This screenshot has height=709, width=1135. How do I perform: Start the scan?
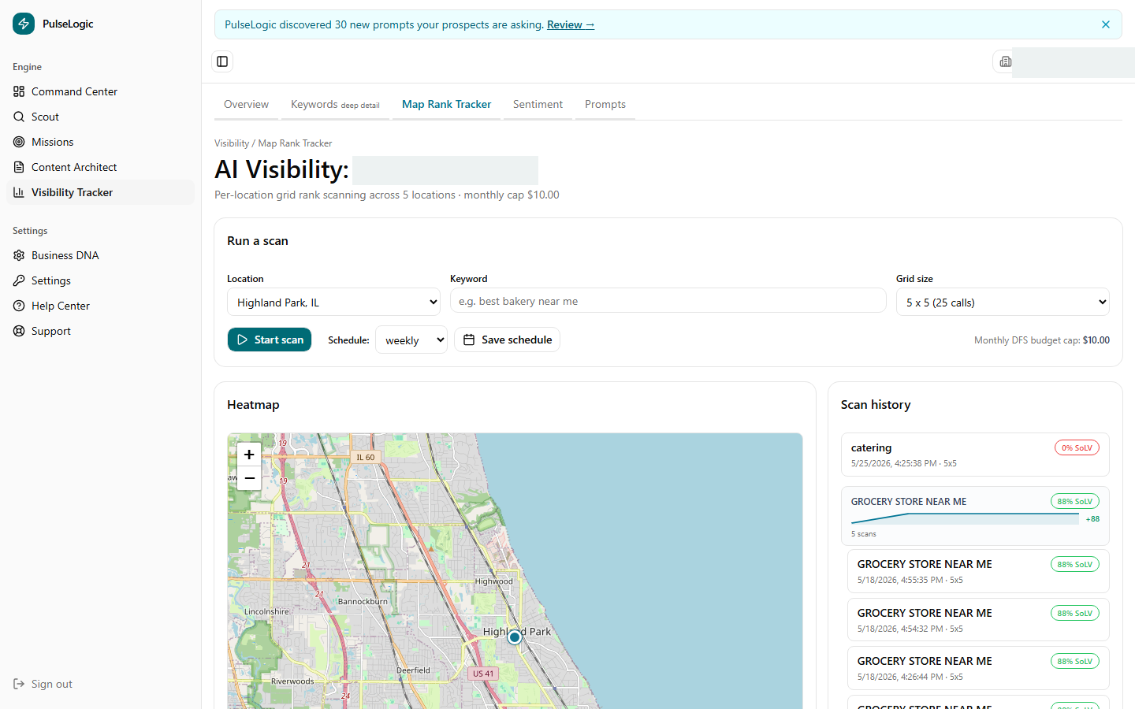point(270,340)
